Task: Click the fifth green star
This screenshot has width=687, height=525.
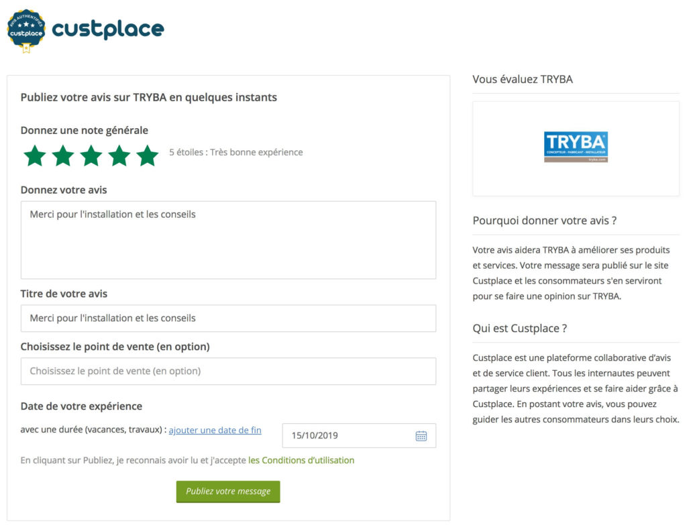Action: tap(147, 156)
